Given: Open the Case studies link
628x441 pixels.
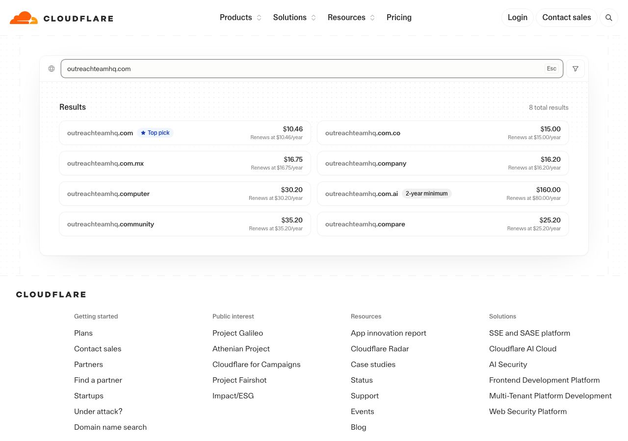Looking at the screenshot, I should [x=373, y=365].
